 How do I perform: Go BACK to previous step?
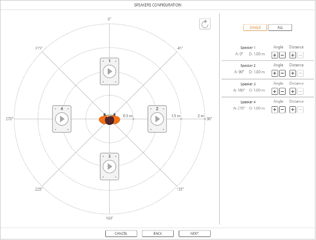[x=158, y=234]
